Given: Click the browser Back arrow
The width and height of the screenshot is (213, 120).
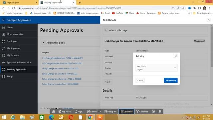Looking at the screenshot, I should (x=3, y=8).
